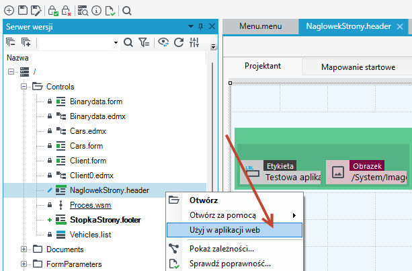Select the Vehicles.list tree item

[90, 235]
